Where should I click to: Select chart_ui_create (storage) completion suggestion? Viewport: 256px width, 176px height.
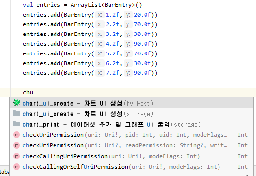point(131,114)
